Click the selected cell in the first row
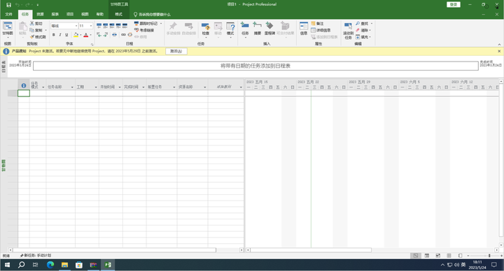The image size is (504, 271). pos(24,93)
